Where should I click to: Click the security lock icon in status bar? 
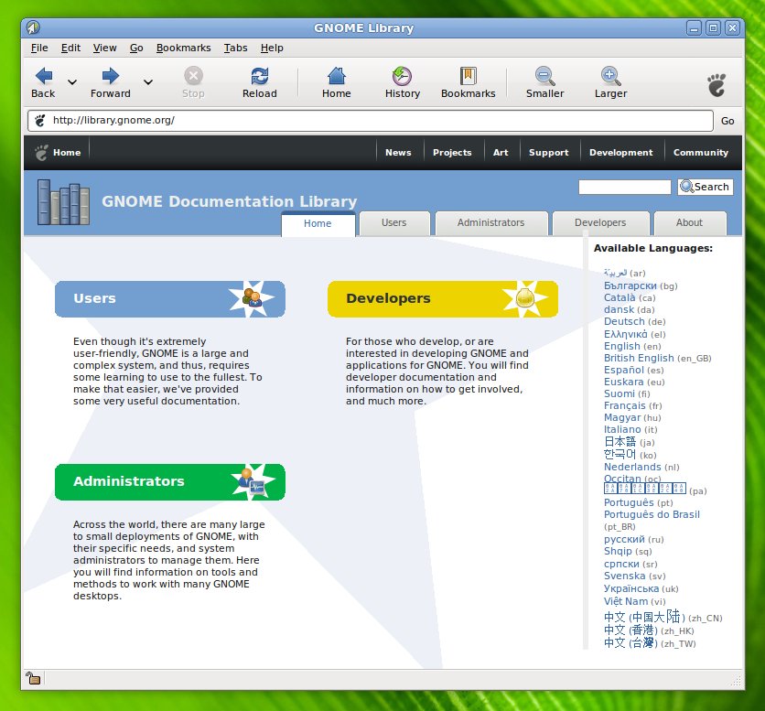pos(33,678)
